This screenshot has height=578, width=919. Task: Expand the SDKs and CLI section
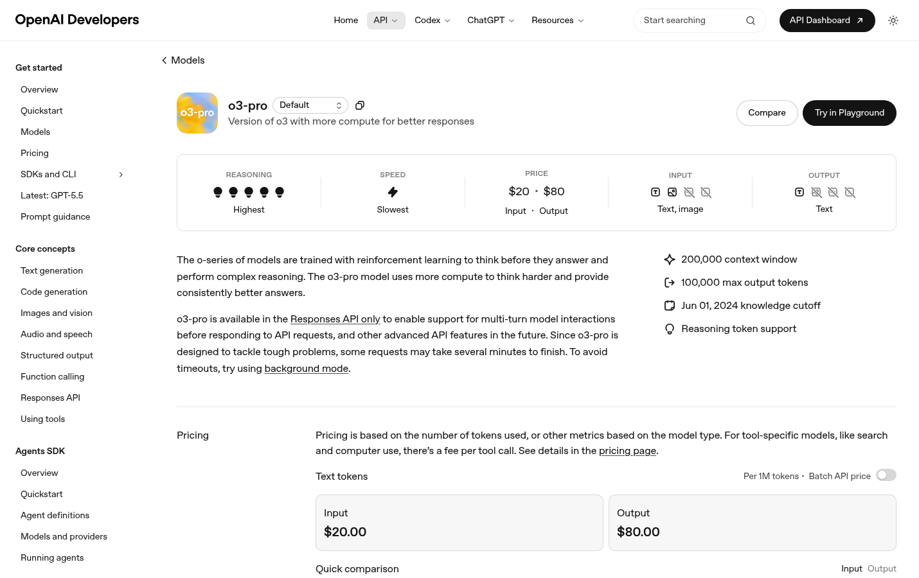[x=121, y=175]
